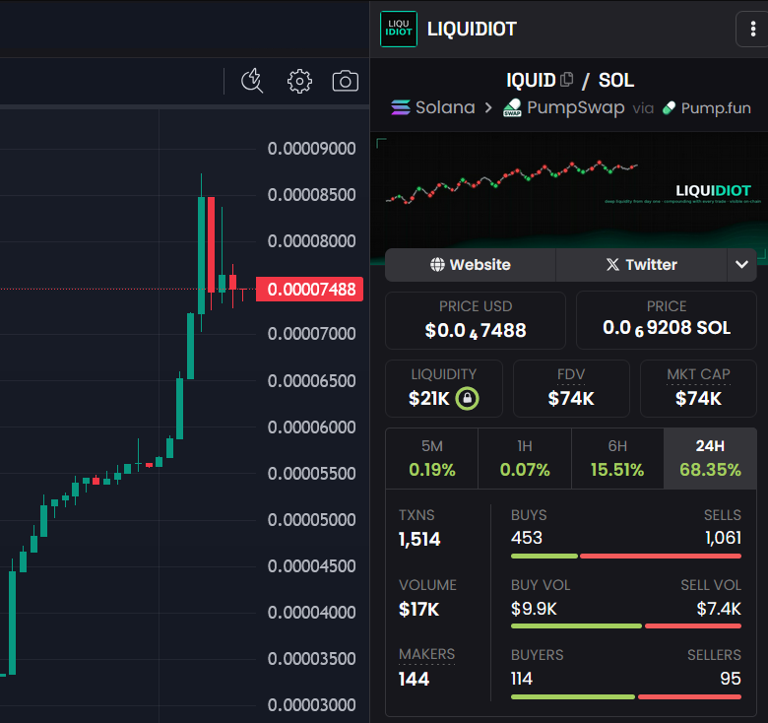Click the buy vol versus sell vol bar
Viewport: 768px width, 723px height.
click(x=626, y=626)
